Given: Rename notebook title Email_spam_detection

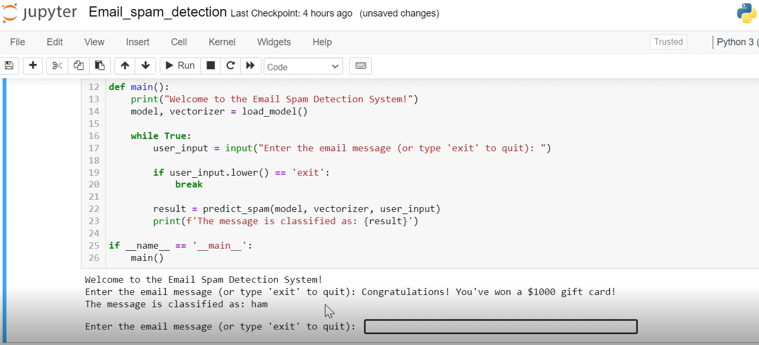Looking at the screenshot, I should [158, 12].
